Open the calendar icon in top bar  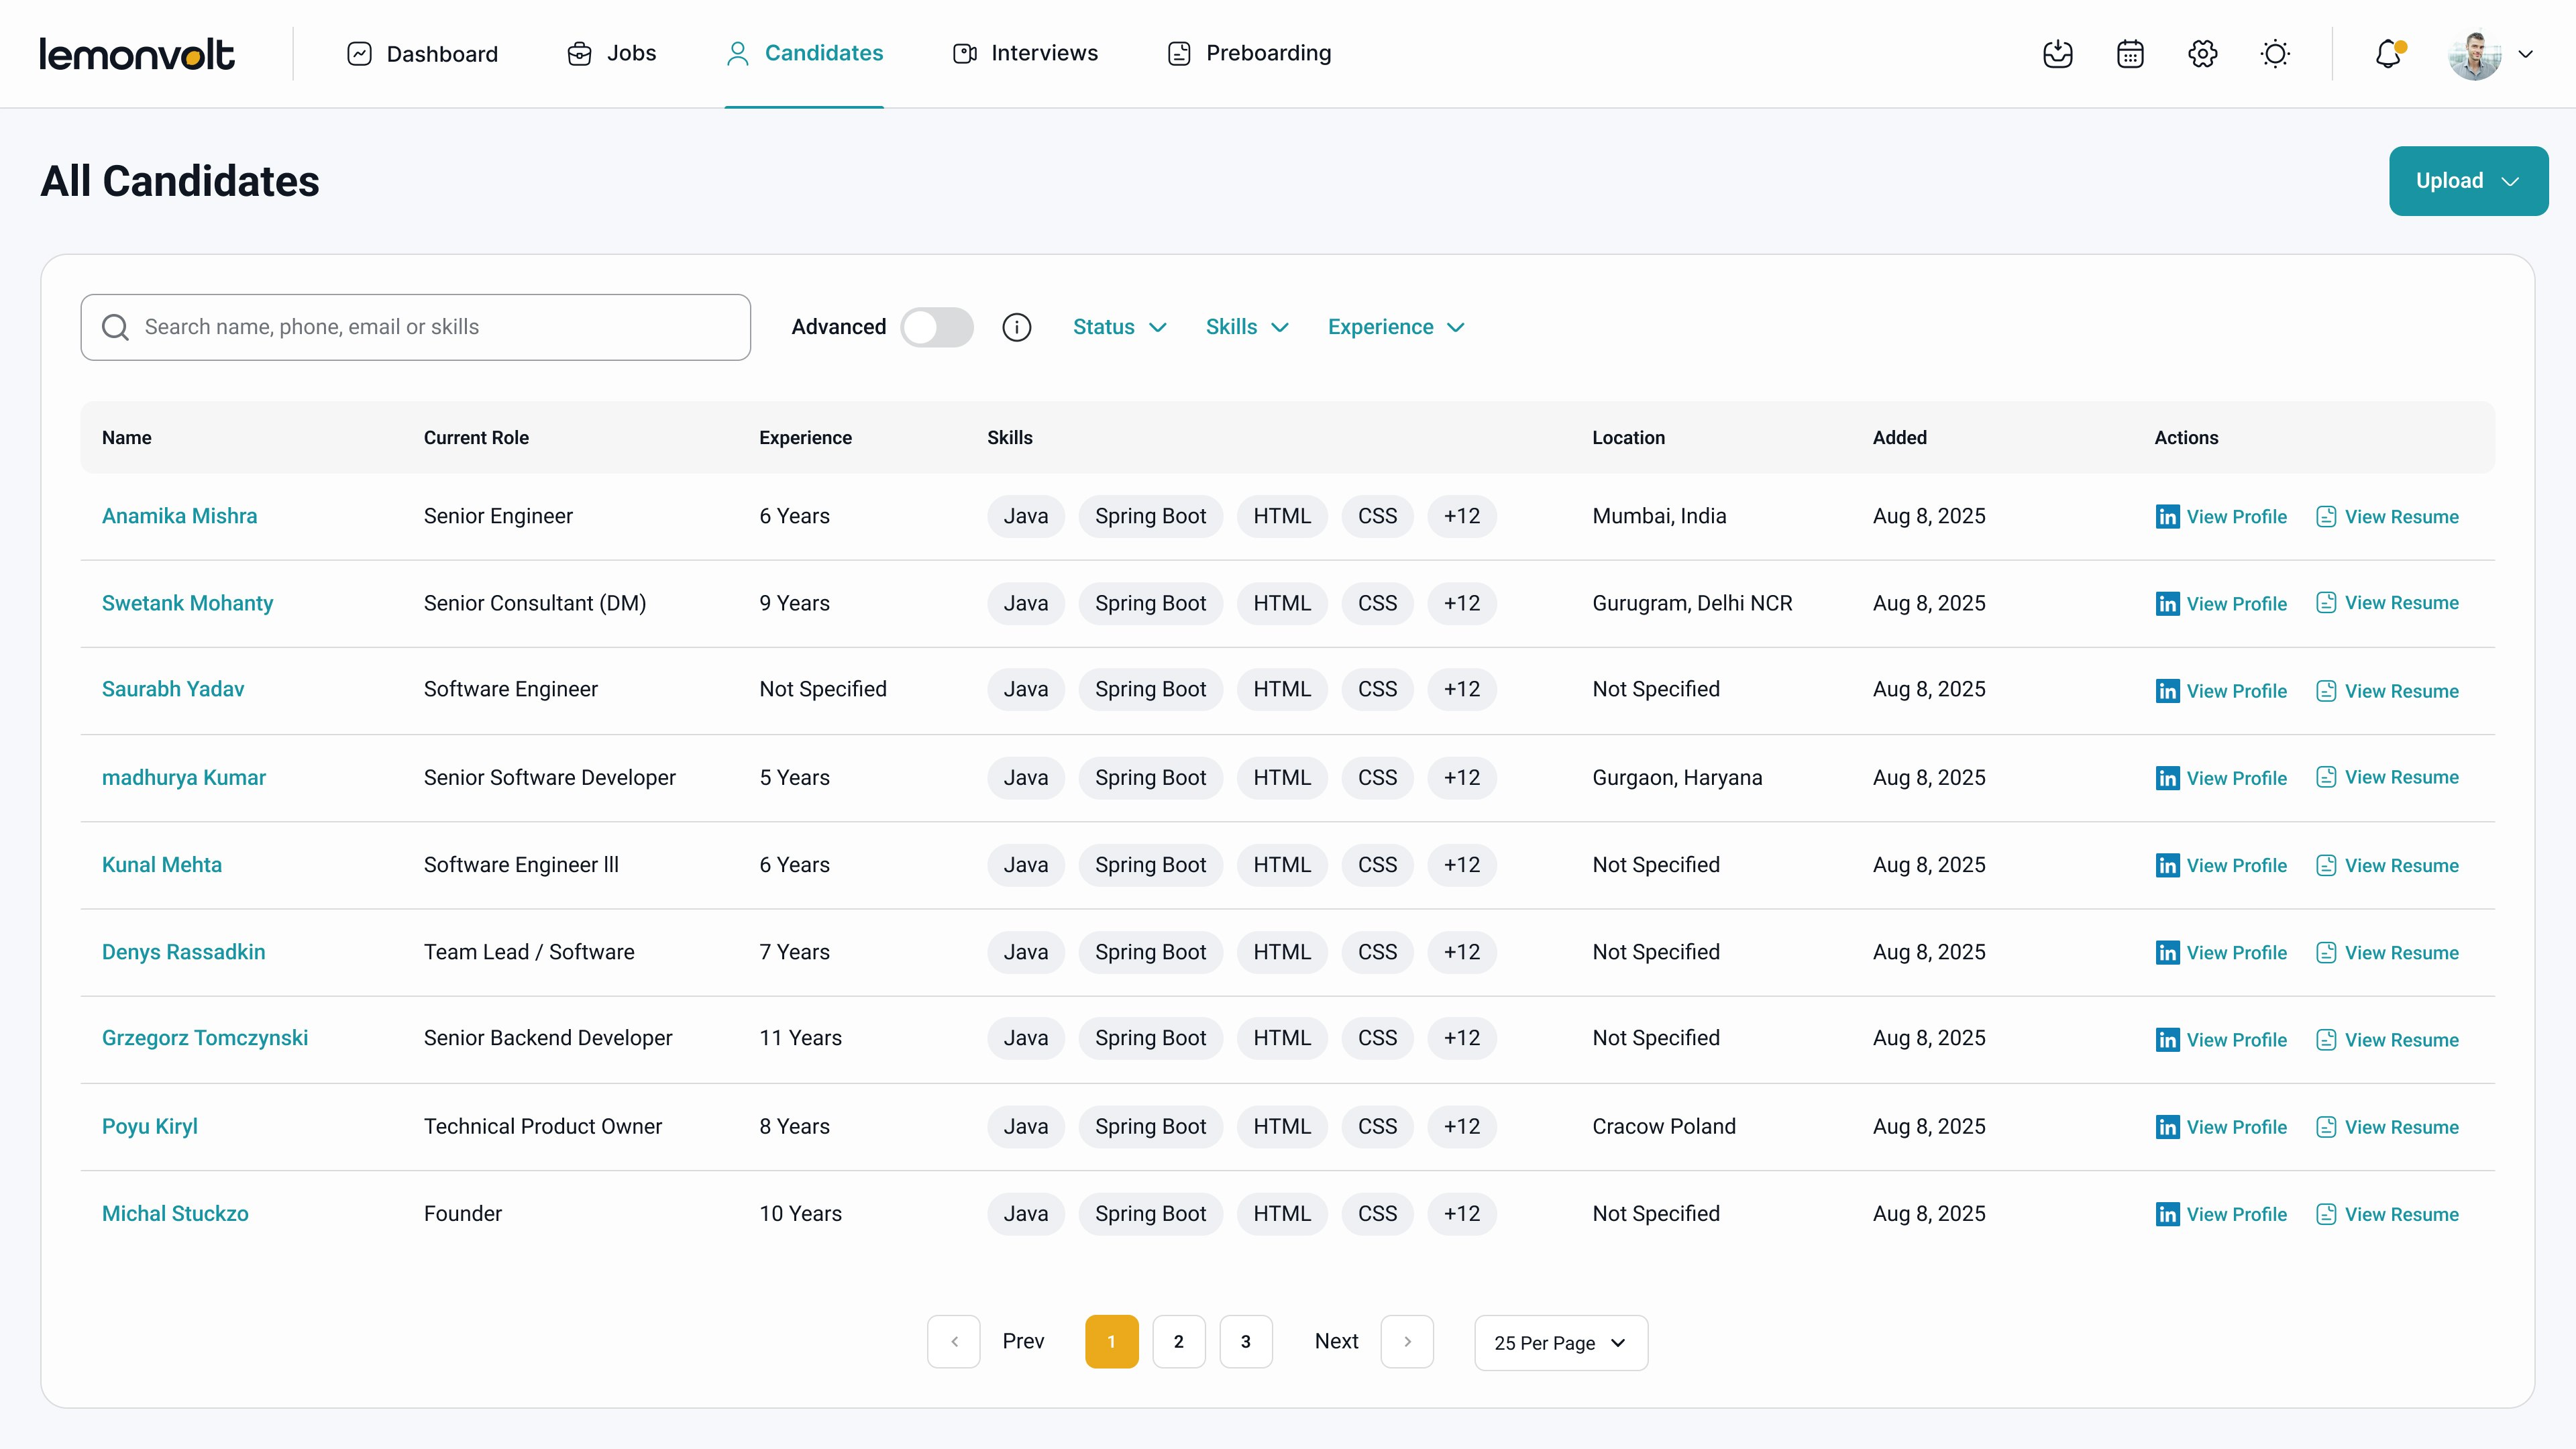pyautogui.click(x=2130, y=54)
